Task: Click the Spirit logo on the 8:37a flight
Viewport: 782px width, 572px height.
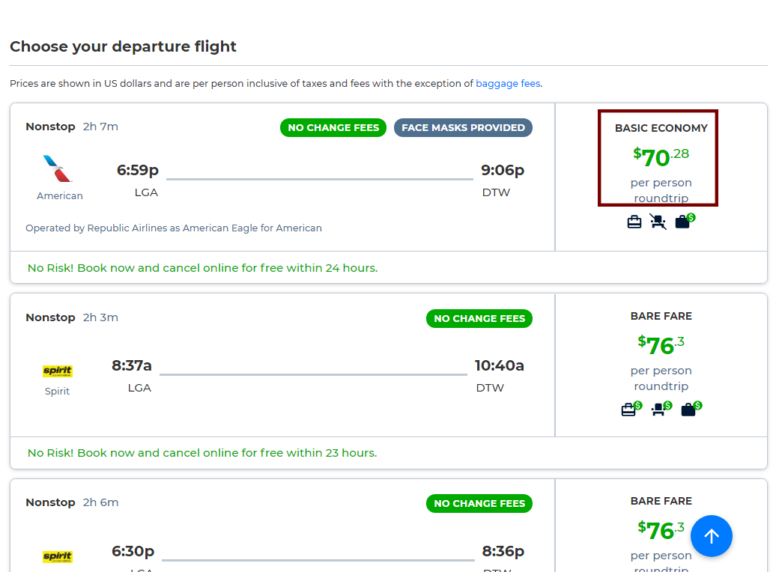Action: point(58,371)
